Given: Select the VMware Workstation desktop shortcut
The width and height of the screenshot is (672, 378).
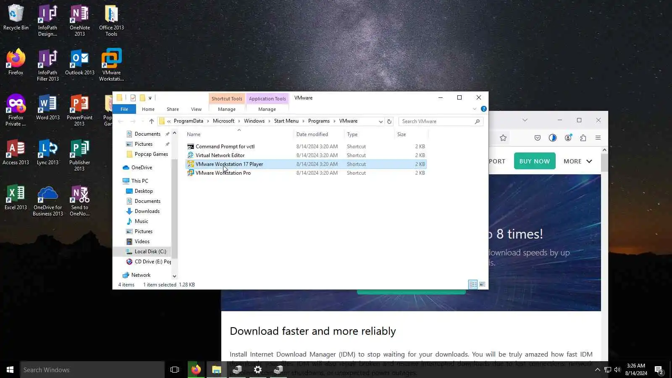Looking at the screenshot, I should point(112,65).
